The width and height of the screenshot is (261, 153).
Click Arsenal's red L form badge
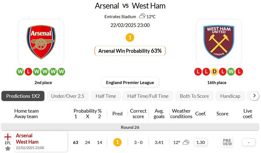coord(28,72)
